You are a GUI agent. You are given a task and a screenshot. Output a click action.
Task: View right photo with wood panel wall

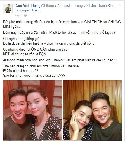(92, 110)
